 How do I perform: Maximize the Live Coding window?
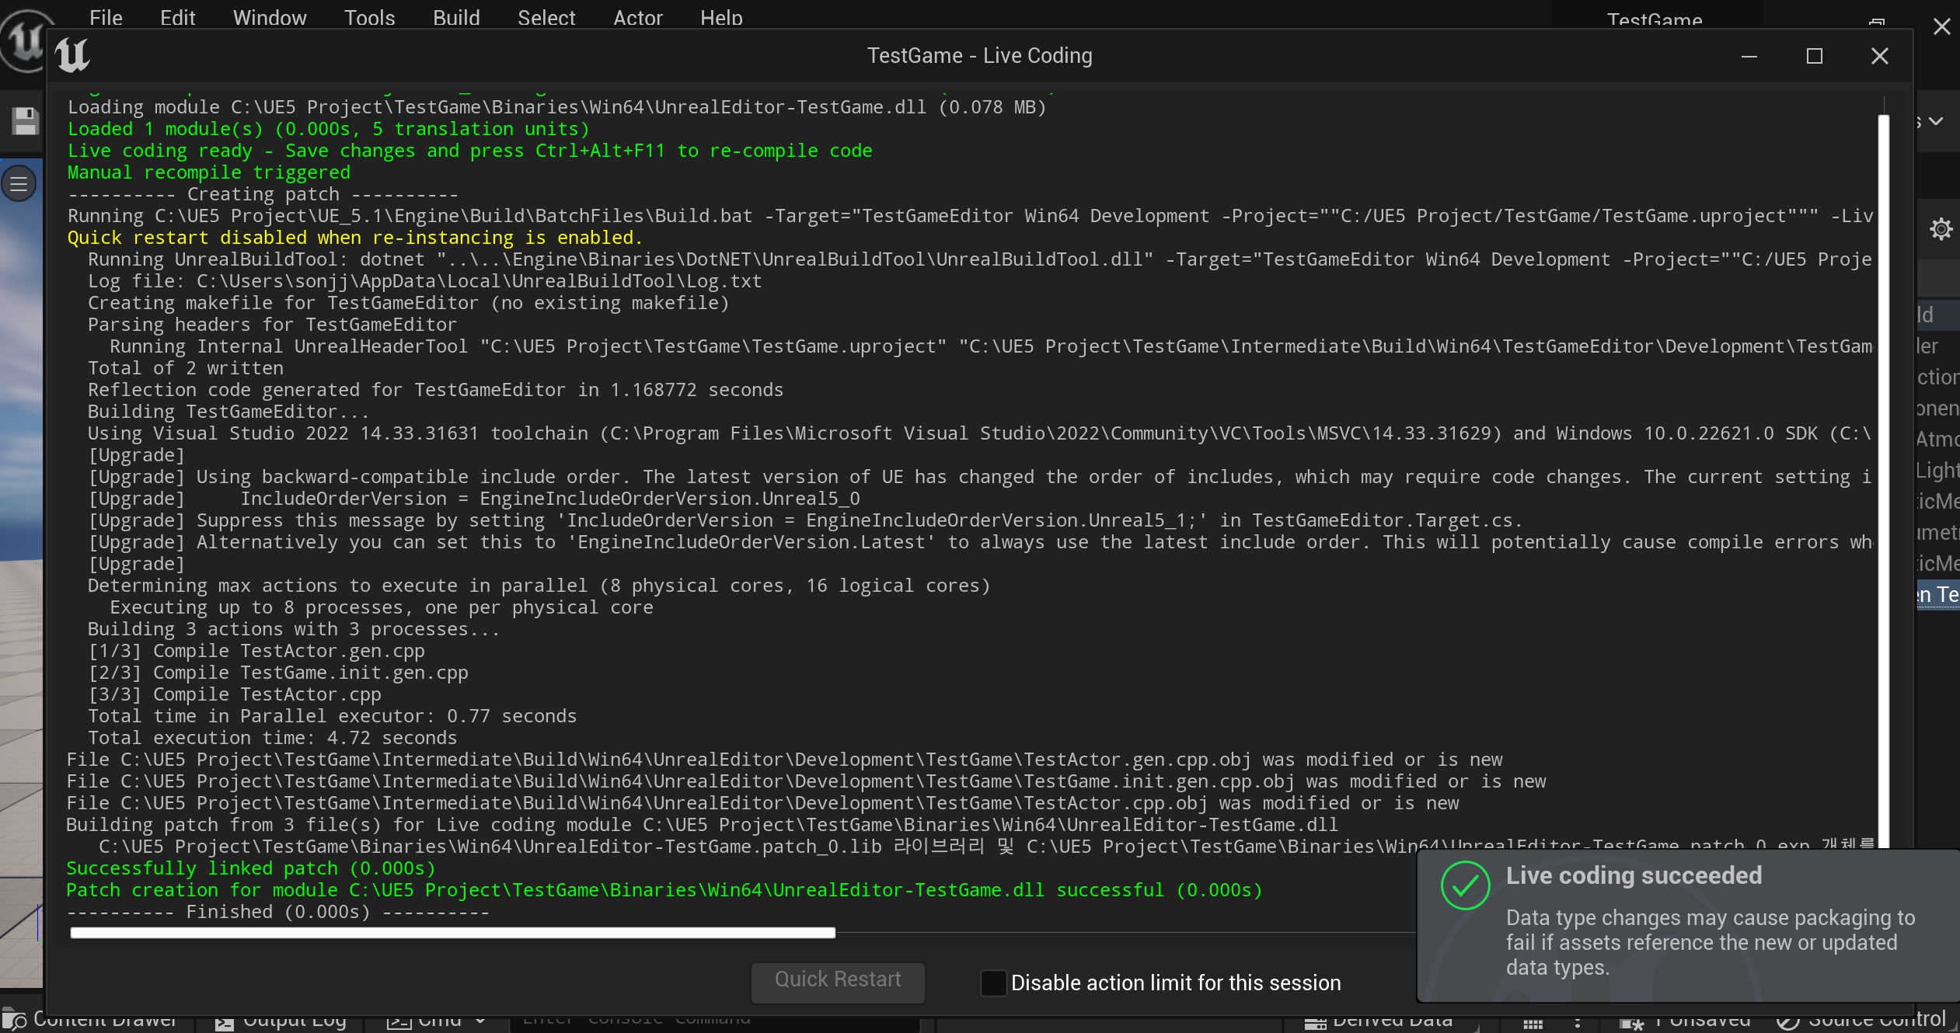tap(1815, 56)
